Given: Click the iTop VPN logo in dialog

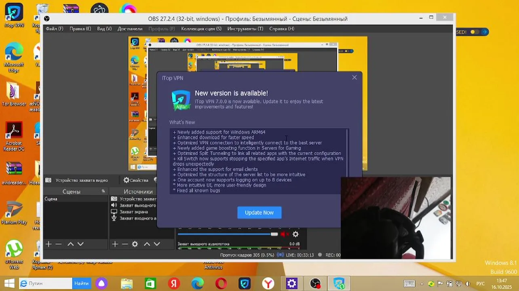Looking at the screenshot, I should 181,100.
